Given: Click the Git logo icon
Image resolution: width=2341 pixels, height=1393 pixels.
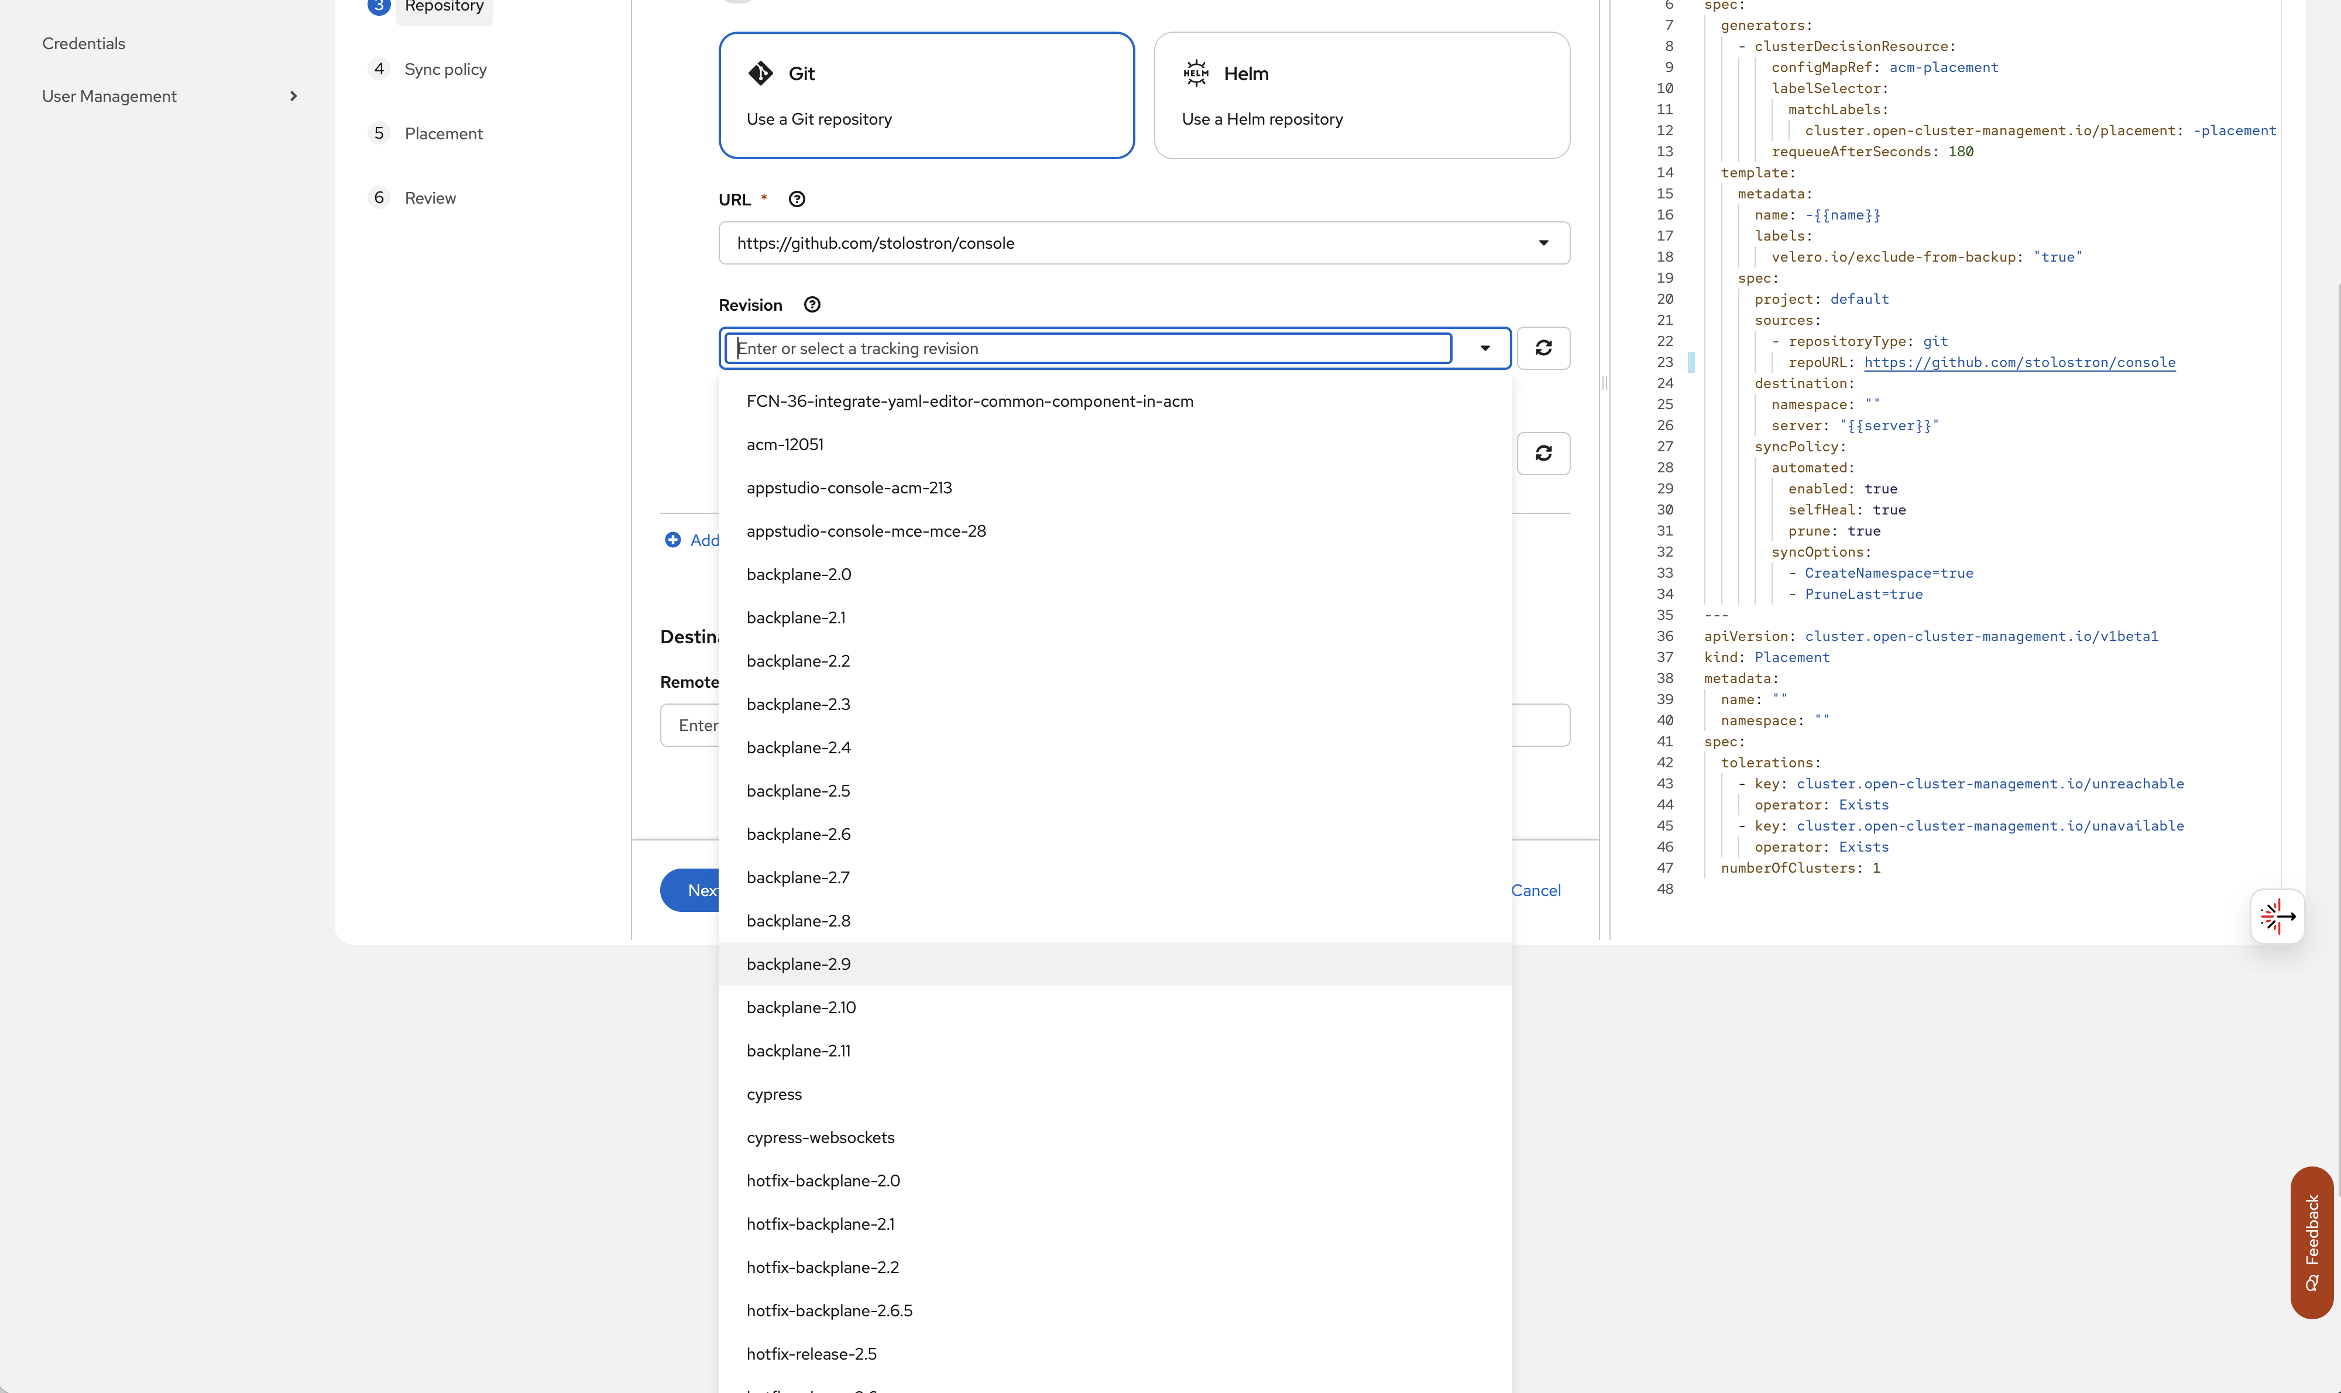Looking at the screenshot, I should pyautogui.click(x=760, y=73).
